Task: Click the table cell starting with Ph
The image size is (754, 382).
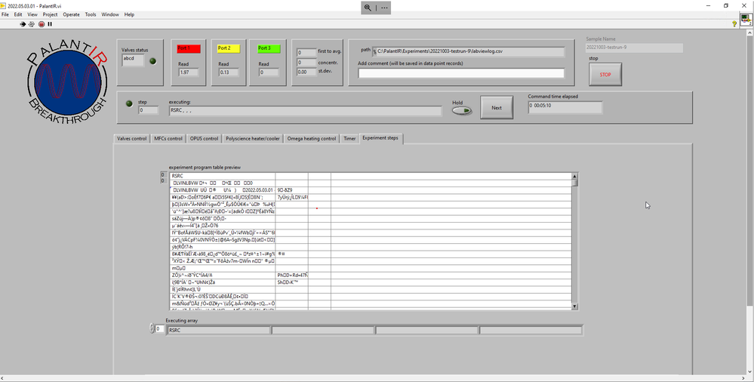Action: coord(292,276)
